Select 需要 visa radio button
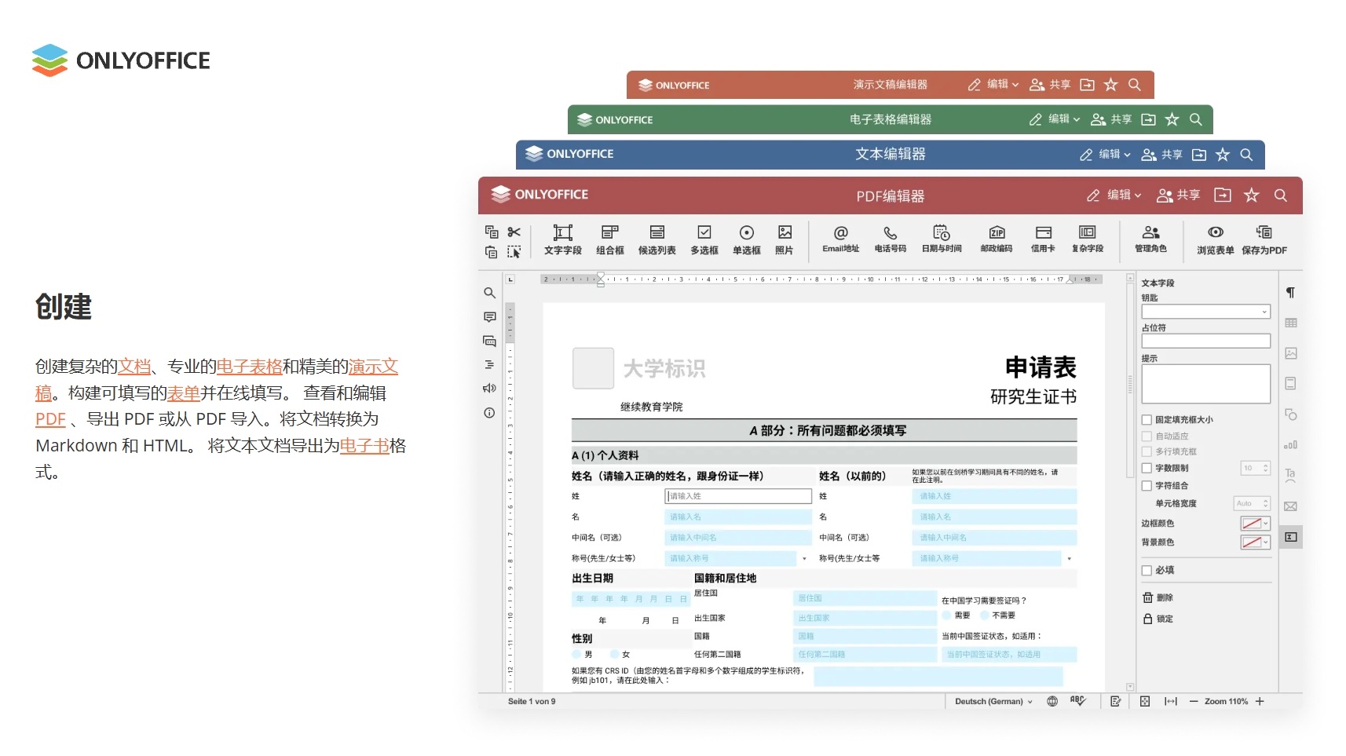1346x756 pixels. [x=946, y=615]
